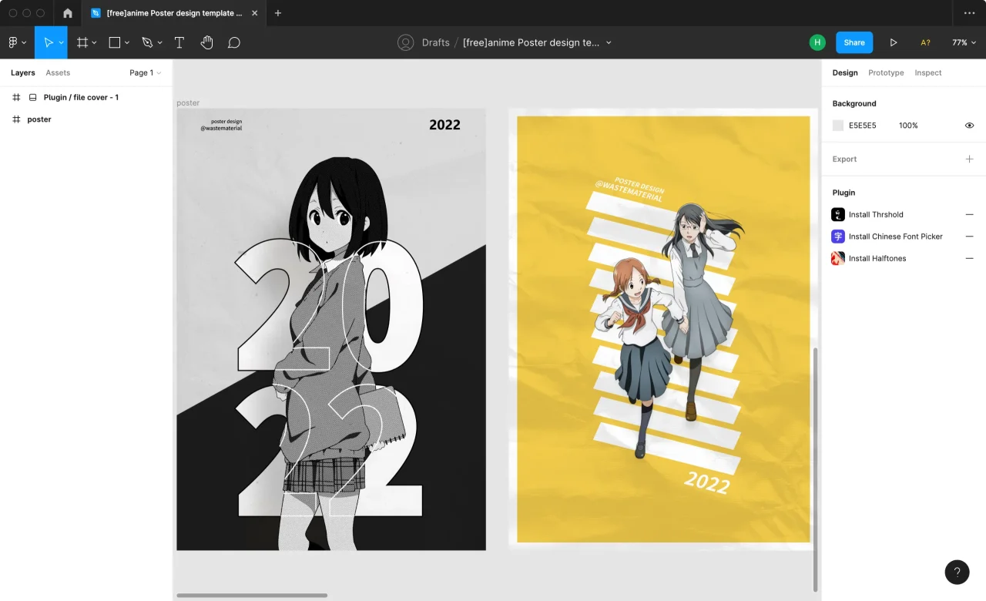
Task: Select the Move tool
Action: [x=48, y=42]
